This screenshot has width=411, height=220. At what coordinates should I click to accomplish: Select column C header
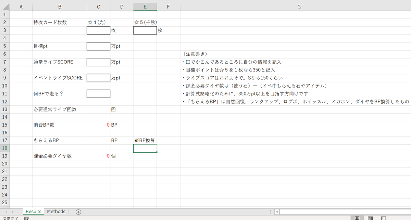(x=99, y=7)
